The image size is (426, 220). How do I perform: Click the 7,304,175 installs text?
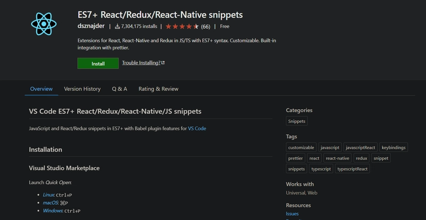click(139, 27)
